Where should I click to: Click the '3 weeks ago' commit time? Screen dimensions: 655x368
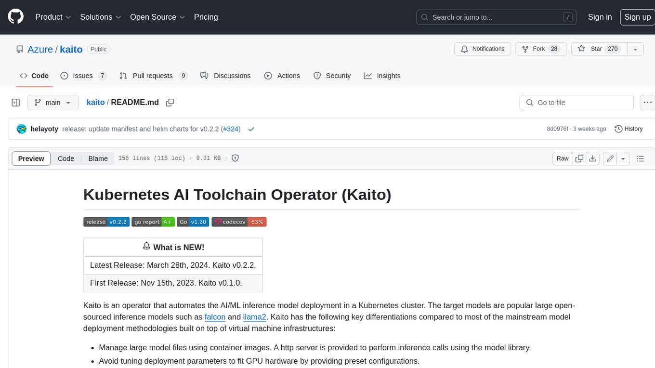pos(589,129)
